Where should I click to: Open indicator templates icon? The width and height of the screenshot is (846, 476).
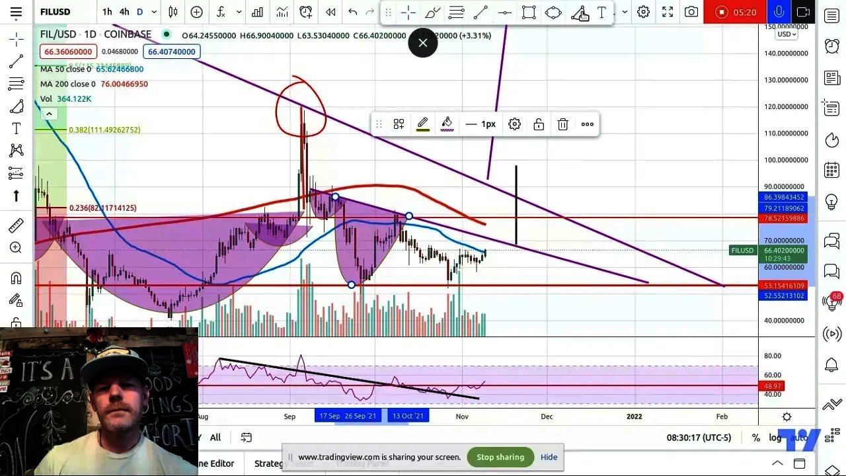[282, 12]
